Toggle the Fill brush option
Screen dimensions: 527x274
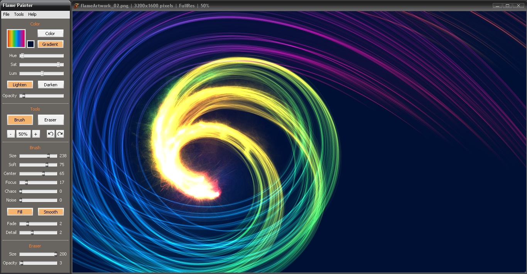[20, 212]
